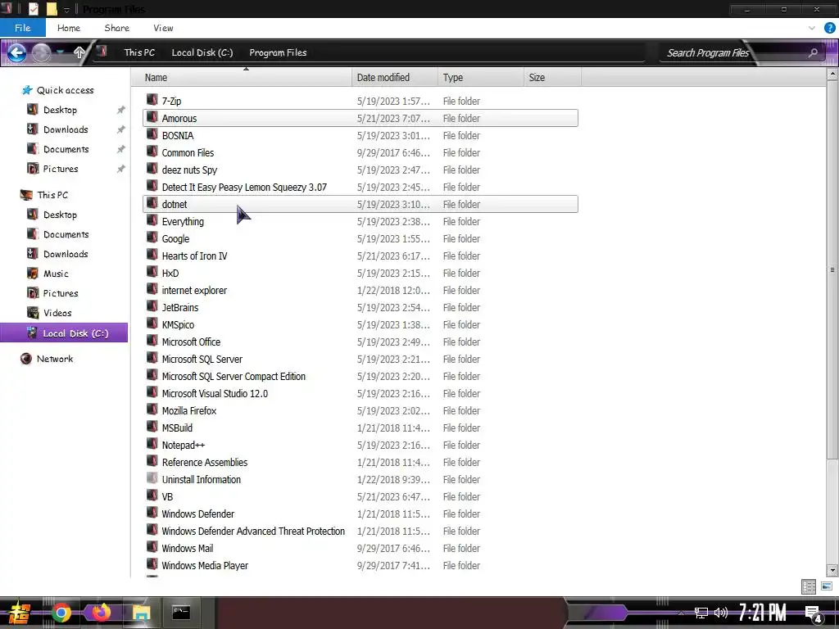Click the search magnifier icon

[x=813, y=52]
